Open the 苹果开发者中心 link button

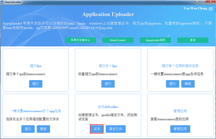pos(80,40)
